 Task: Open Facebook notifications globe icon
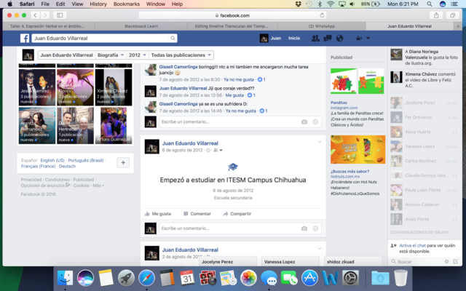339,38
